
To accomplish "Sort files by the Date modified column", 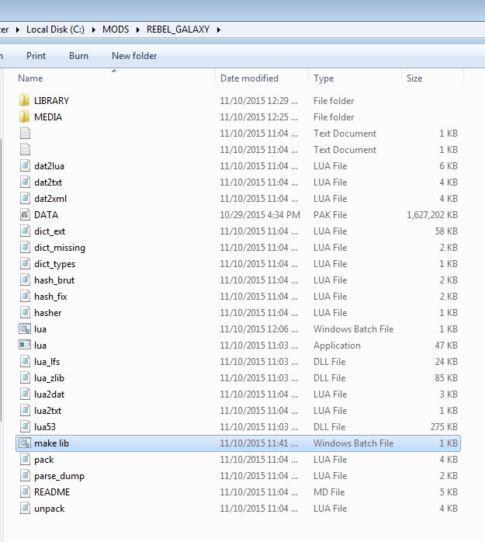I will (249, 78).
